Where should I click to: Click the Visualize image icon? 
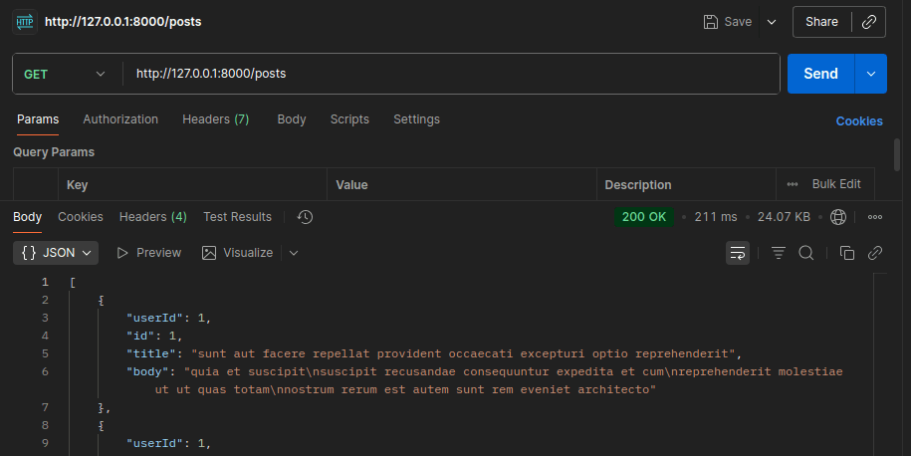(x=208, y=253)
